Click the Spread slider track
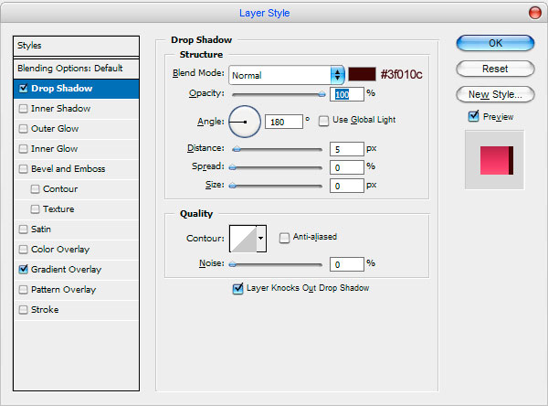548x406 pixels. [x=278, y=167]
